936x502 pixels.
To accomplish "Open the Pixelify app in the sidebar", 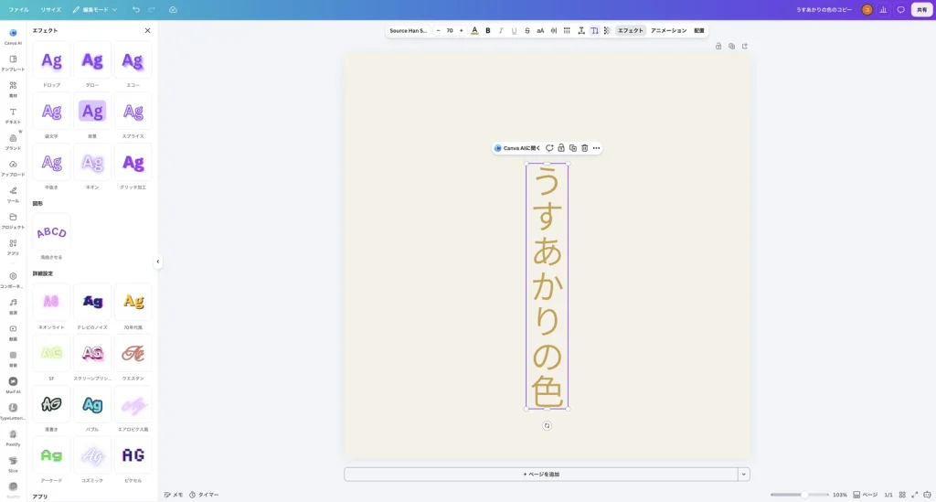I will click(x=13, y=437).
